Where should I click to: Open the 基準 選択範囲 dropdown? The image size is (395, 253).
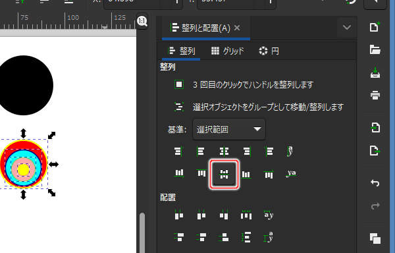[228, 129]
